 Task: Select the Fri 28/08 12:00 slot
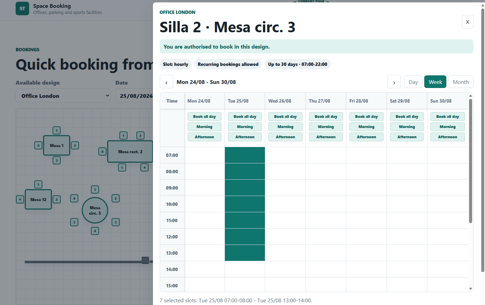(x=366, y=237)
